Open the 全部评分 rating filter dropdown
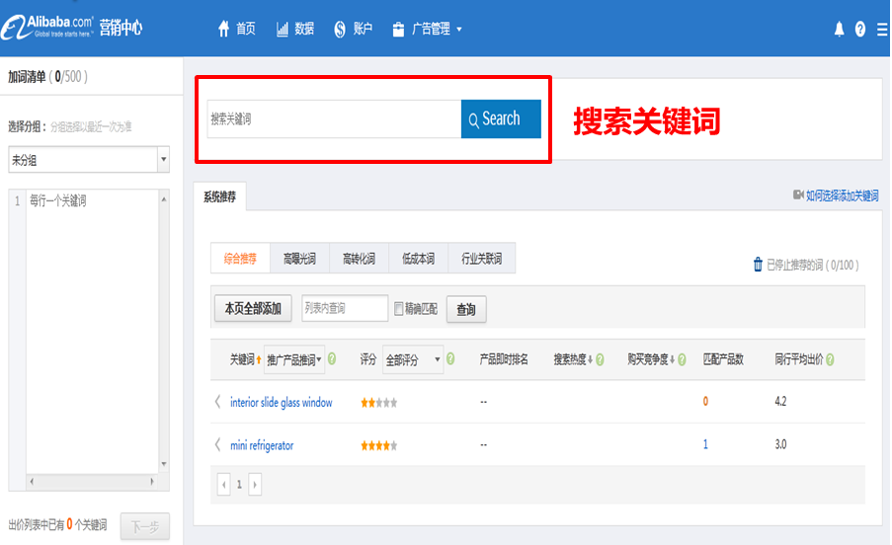 coord(411,360)
